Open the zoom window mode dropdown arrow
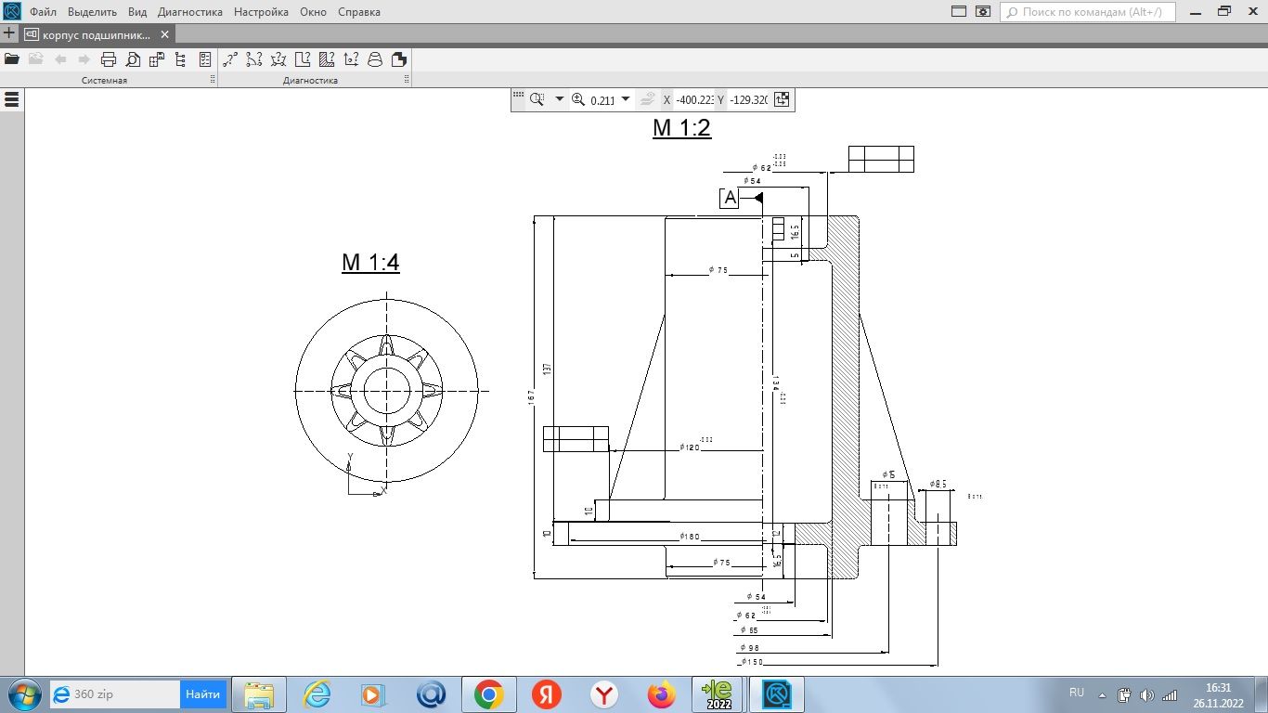The image size is (1268, 713). tap(559, 99)
